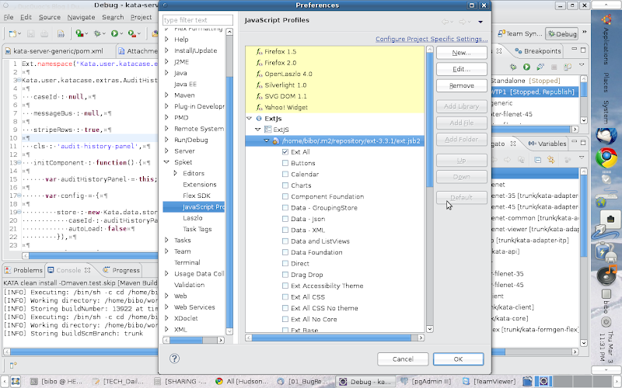622x388 pixels.
Task: Open the Navigate menu
Action: (x=81, y=16)
